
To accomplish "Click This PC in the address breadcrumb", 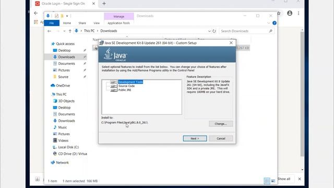I will click(x=89, y=31).
